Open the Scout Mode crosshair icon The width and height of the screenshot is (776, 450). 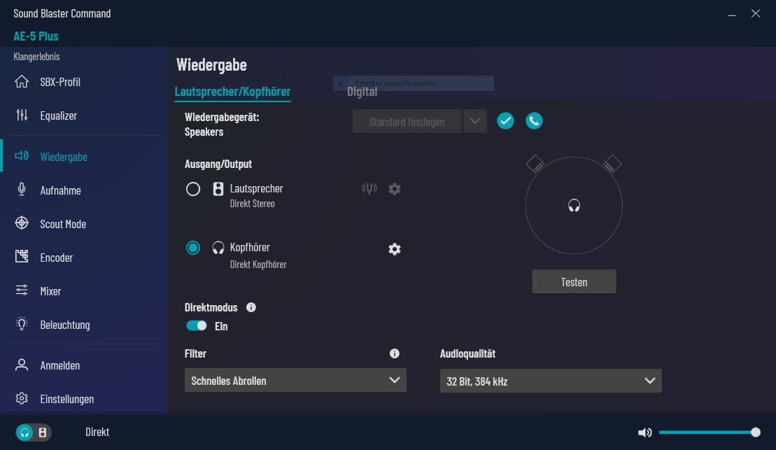[x=22, y=223]
